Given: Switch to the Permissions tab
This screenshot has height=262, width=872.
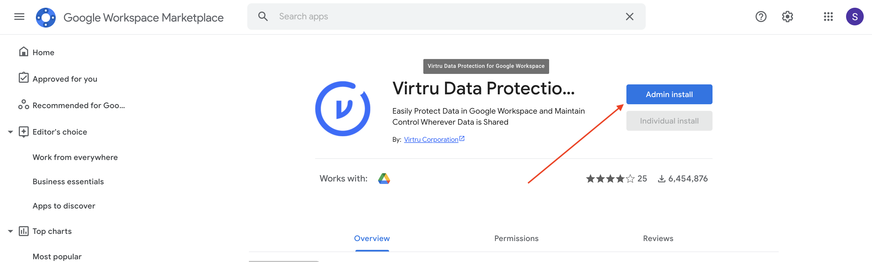Looking at the screenshot, I should pos(516,238).
